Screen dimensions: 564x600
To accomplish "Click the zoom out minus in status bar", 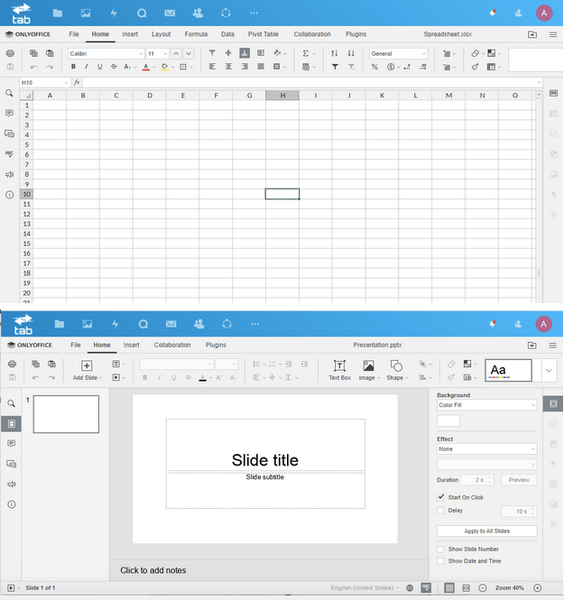I will [483, 587].
